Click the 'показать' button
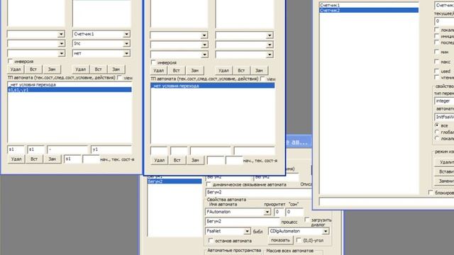454x255 pixels. click(280, 240)
